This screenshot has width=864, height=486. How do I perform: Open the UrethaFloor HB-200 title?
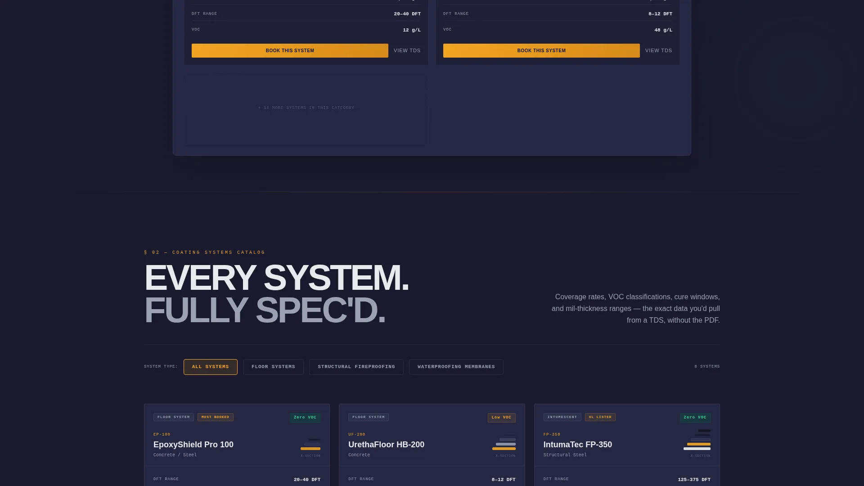pos(386,445)
